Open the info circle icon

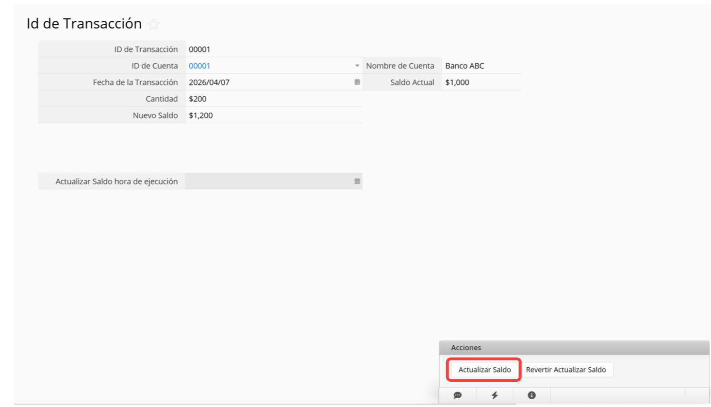coord(532,395)
